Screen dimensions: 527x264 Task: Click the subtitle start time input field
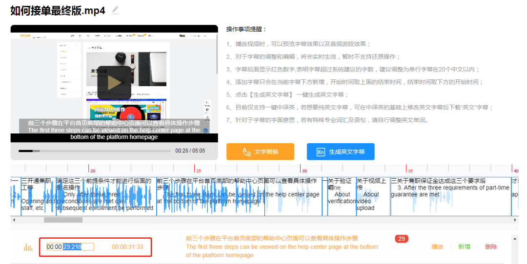pyautogui.click(x=70, y=247)
